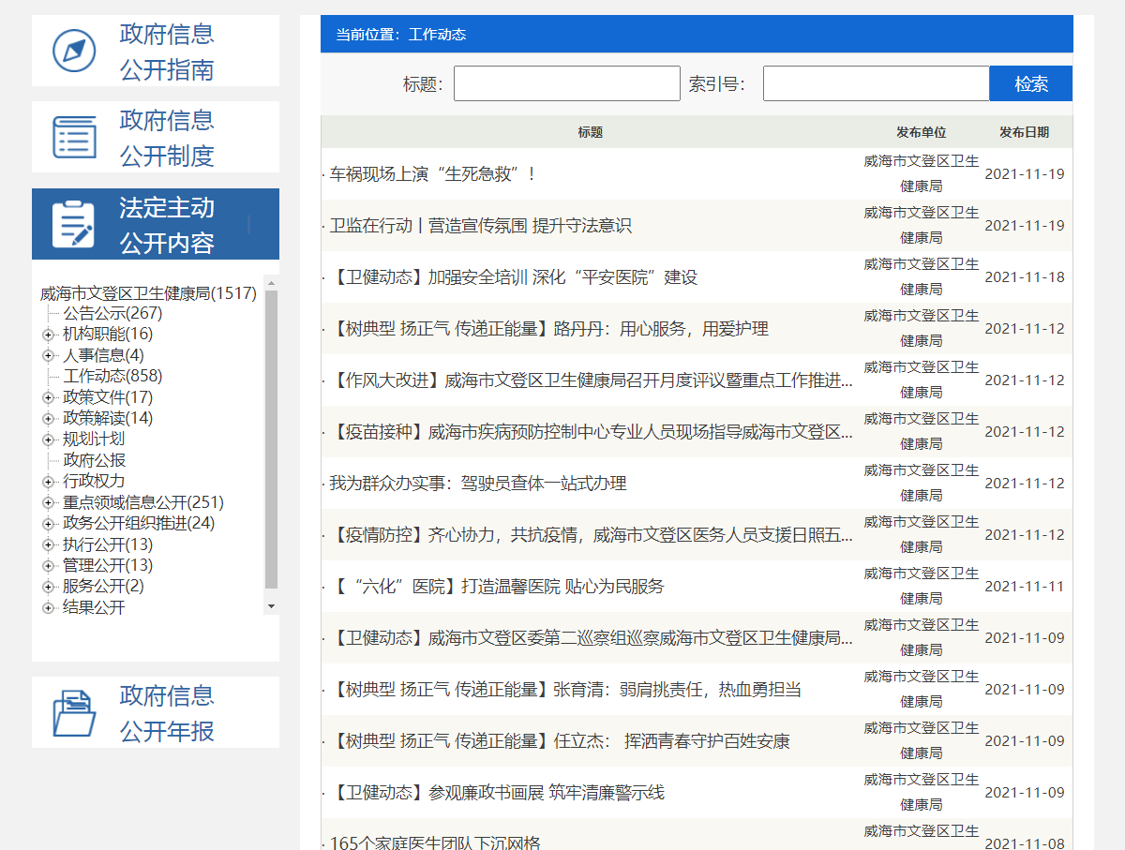Select 公告公示(267) in the tree
This screenshot has width=1125, height=850.
tap(112, 313)
